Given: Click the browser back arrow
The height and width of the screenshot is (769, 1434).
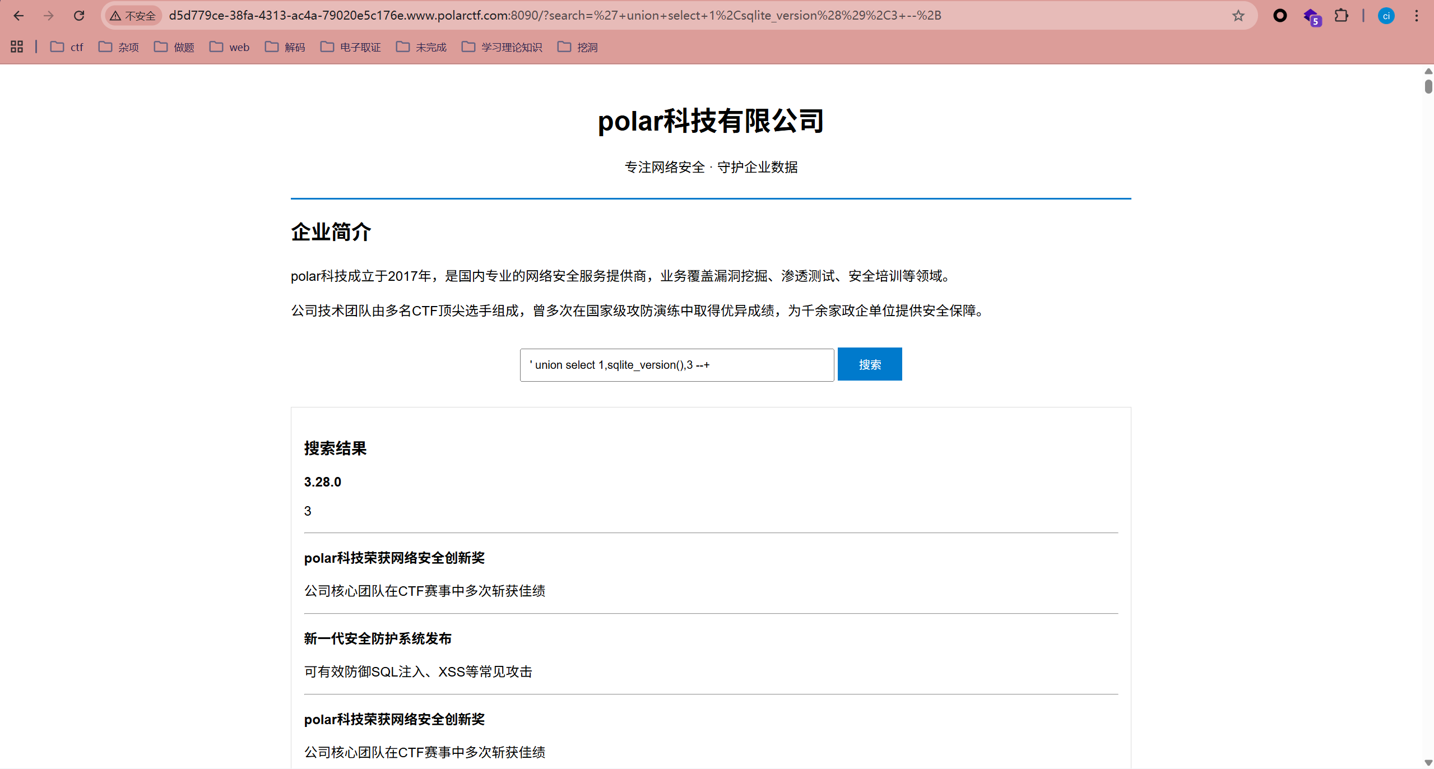Looking at the screenshot, I should 18,16.
